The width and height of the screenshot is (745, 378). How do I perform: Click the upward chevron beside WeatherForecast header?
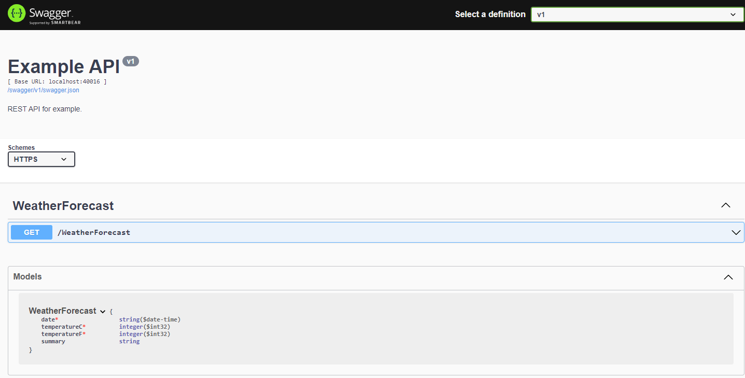coord(725,205)
